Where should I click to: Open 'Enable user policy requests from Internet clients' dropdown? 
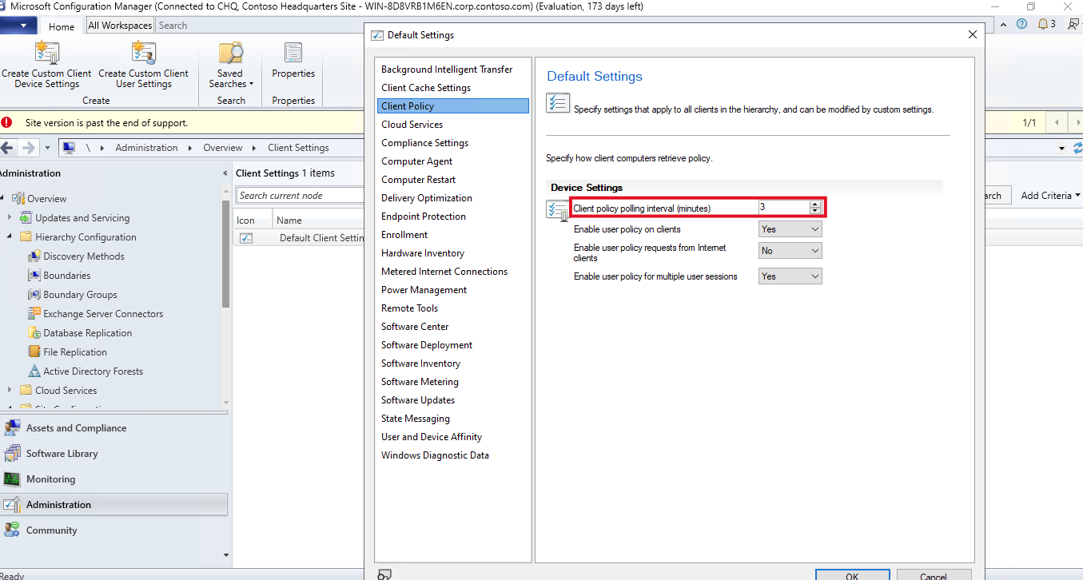tap(790, 251)
